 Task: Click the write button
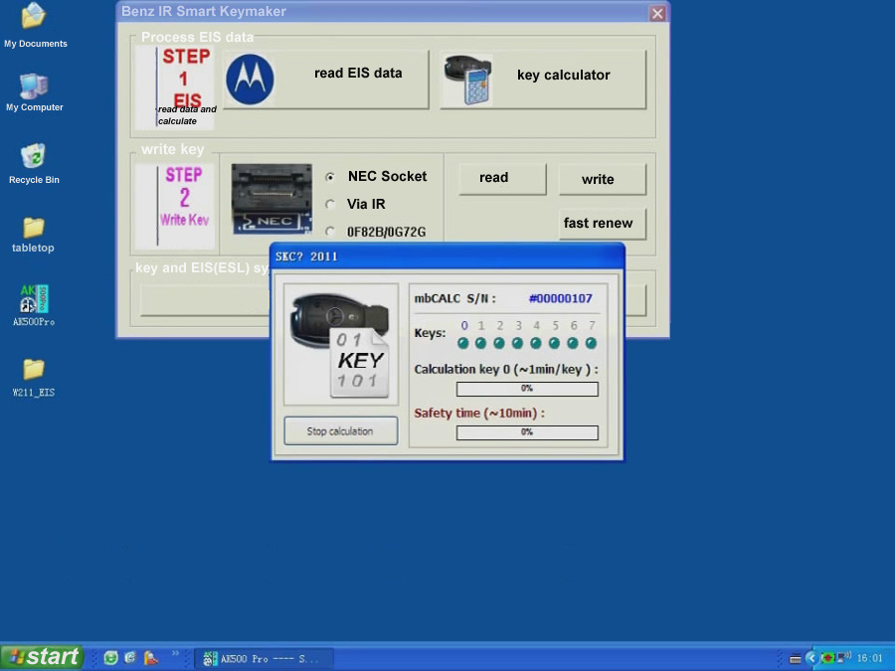pyautogui.click(x=603, y=179)
